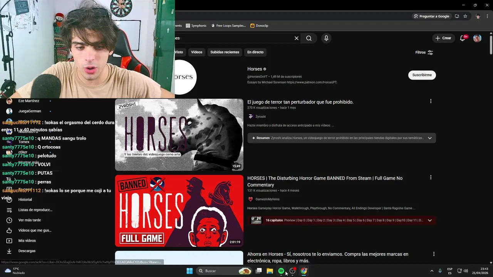The height and width of the screenshot is (277, 493).
Task: Open the volume control in tray
Action: 466,271
